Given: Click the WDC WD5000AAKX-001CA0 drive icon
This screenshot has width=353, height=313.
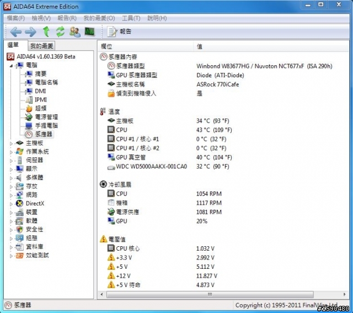Looking at the screenshot, I should (111, 167).
